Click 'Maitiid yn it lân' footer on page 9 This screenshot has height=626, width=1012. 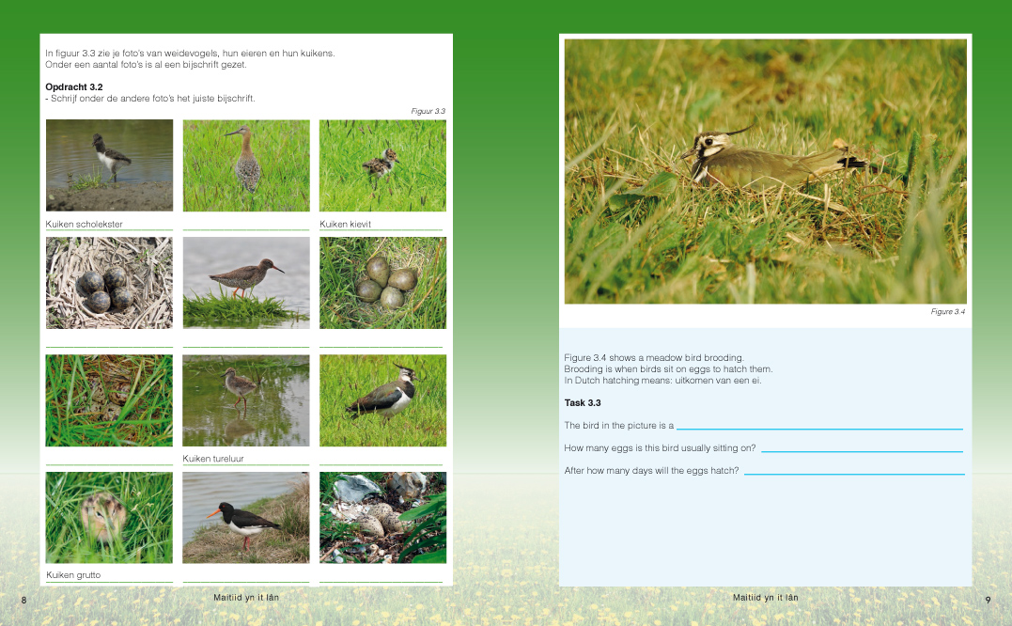click(766, 598)
